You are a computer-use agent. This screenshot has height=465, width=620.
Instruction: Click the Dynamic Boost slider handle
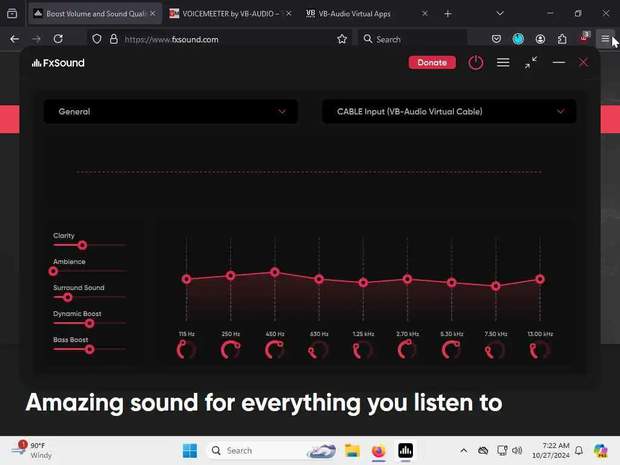[x=90, y=323]
